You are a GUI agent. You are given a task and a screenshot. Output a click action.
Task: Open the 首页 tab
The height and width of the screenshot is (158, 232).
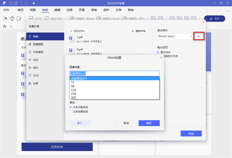pos(20,10)
